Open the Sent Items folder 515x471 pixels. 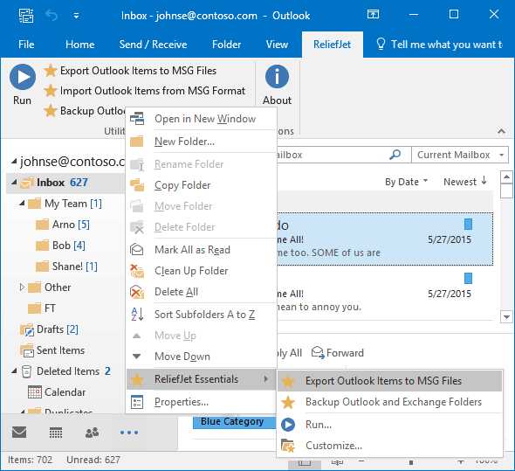pos(60,350)
